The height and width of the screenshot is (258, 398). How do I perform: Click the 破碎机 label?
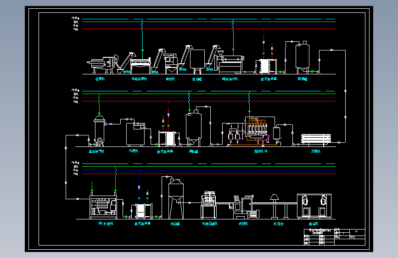point(170,79)
